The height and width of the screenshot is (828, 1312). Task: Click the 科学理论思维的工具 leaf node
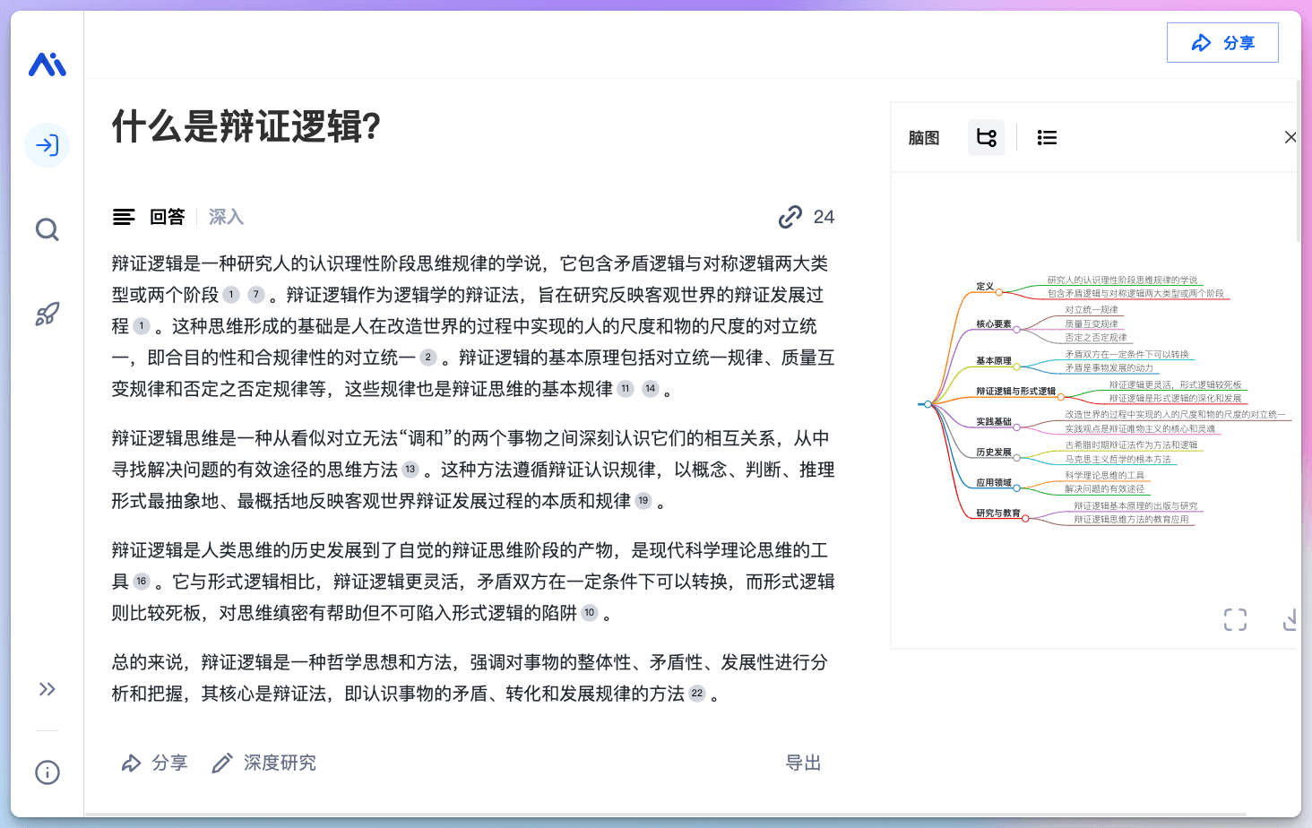click(1105, 476)
